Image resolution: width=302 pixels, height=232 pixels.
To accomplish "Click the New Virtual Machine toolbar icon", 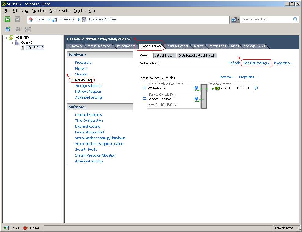I will point(8,29).
